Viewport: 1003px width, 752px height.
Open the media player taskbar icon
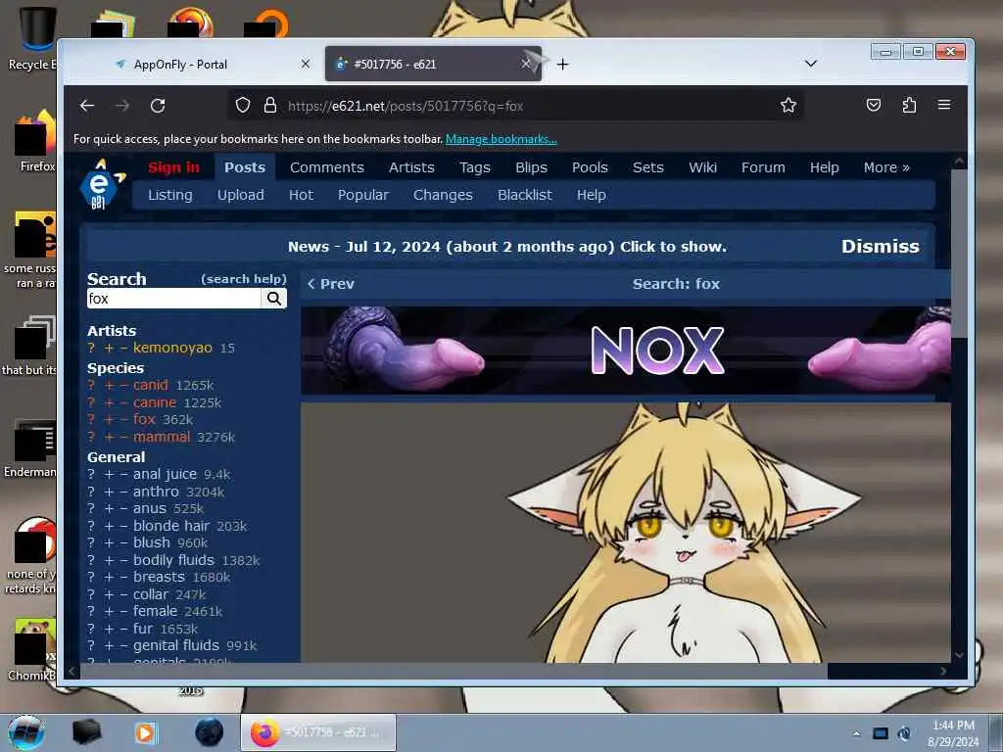point(145,732)
